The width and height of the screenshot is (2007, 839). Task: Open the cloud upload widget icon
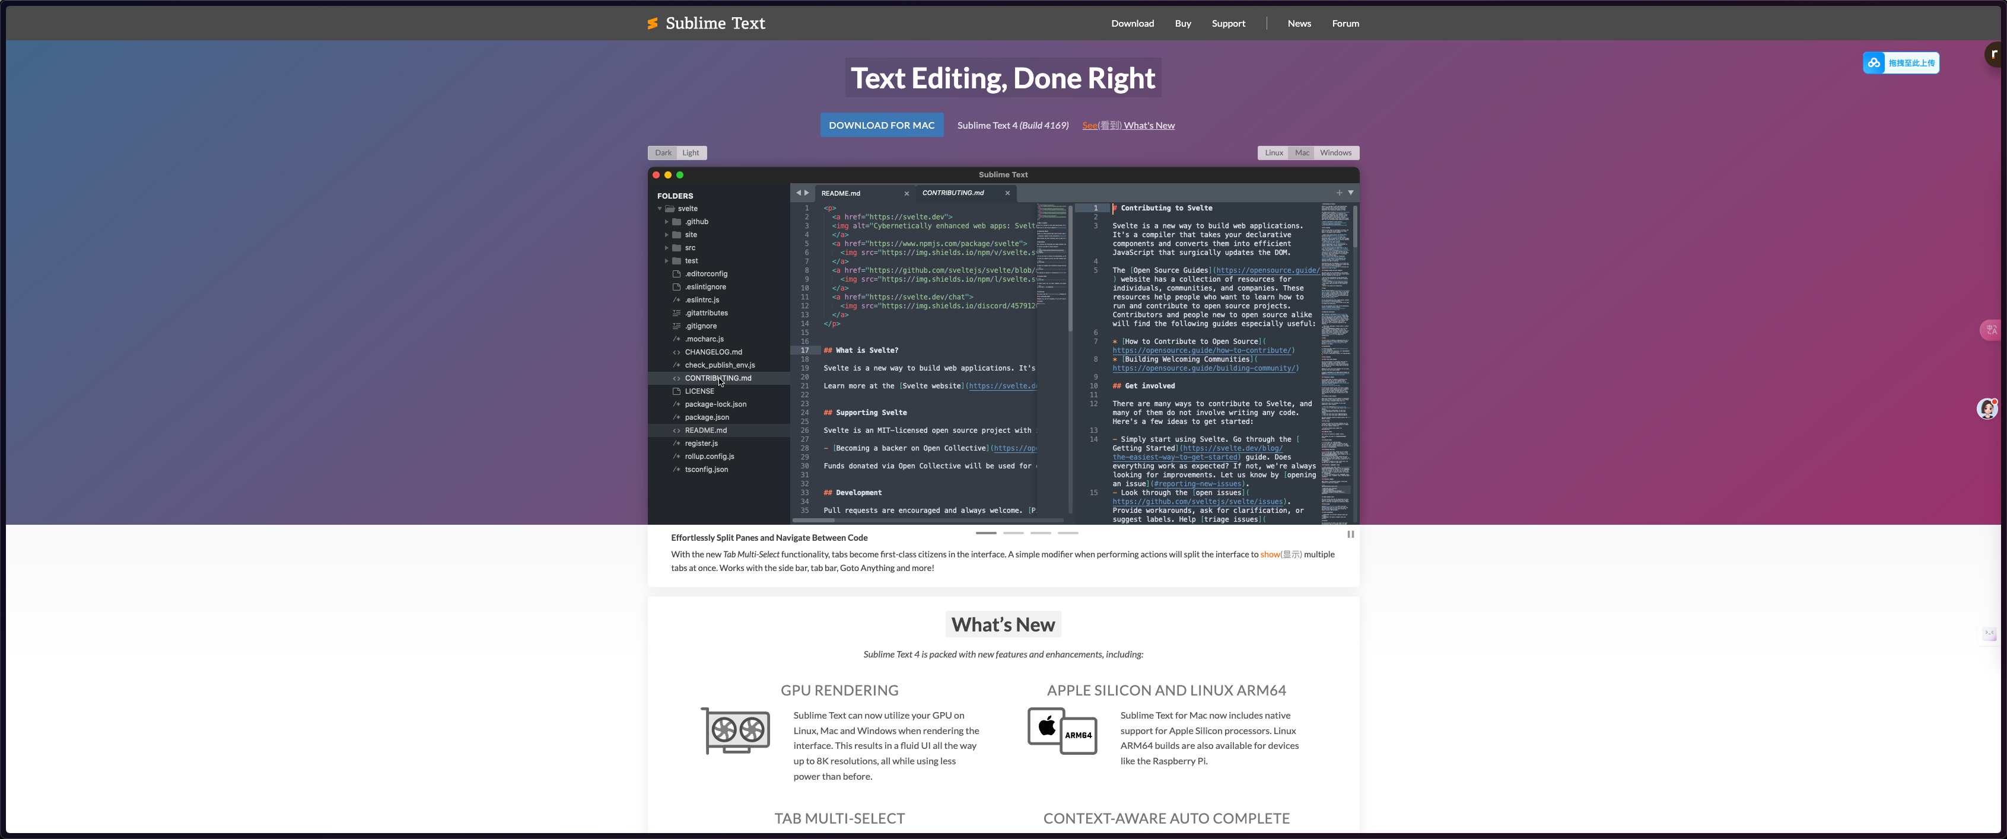pos(1874,63)
